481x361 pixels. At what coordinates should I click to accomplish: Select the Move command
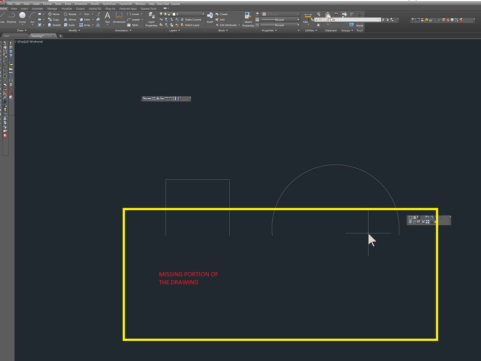(54, 14)
